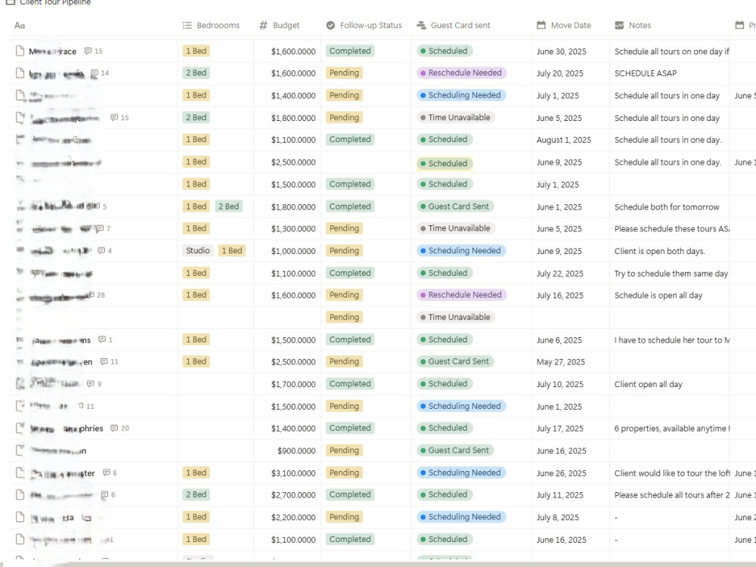Open the comment icon showing 4 comments
Viewport: 756px width, 567px height.
point(101,251)
